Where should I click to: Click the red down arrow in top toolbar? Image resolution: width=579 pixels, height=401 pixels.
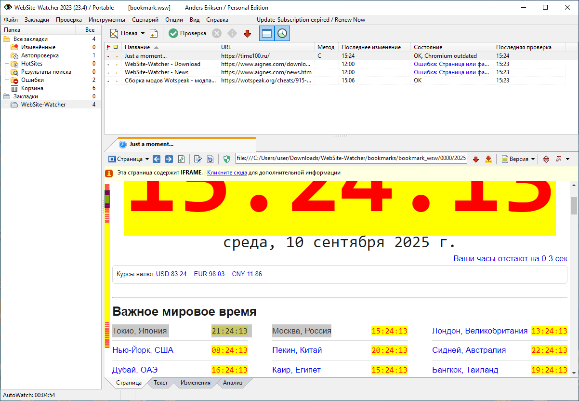[x=247, y=33]
